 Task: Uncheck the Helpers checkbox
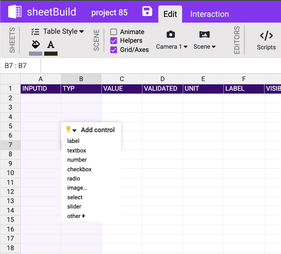113,41
